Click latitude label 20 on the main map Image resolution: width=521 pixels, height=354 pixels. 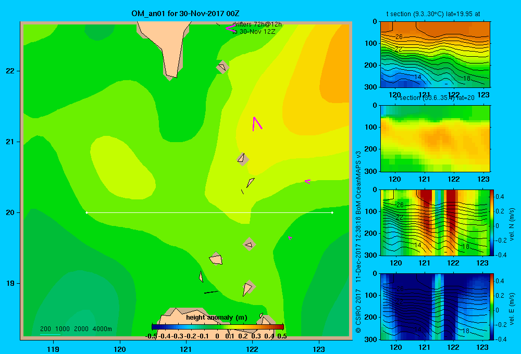(x=10, y=212)
